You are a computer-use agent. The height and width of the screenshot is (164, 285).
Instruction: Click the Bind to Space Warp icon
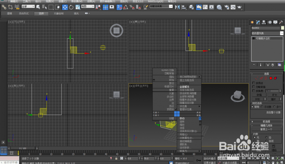pyautogui.click(x=17, y=7)
